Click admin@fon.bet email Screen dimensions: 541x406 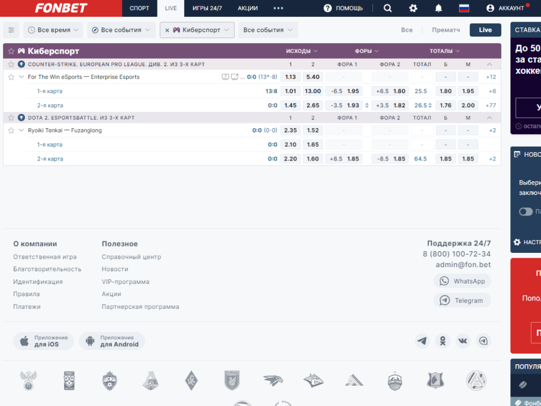click(x=463, y=265)
